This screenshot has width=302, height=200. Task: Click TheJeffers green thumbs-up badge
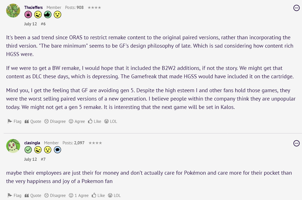tap(48, 14)
